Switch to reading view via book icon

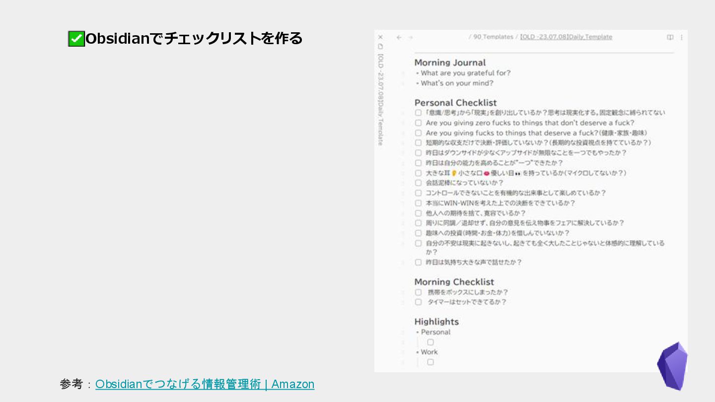pyautogui.click(x=670, y=37)
